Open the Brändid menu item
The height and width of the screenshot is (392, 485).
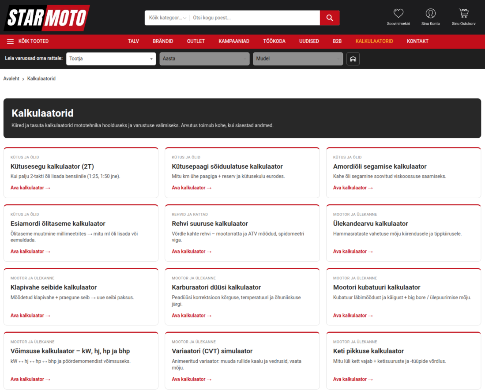[x=163, y=41]
